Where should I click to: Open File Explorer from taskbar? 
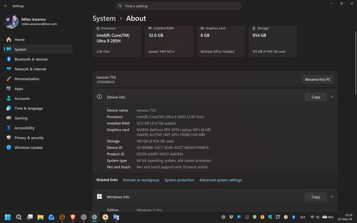point(41,217)
